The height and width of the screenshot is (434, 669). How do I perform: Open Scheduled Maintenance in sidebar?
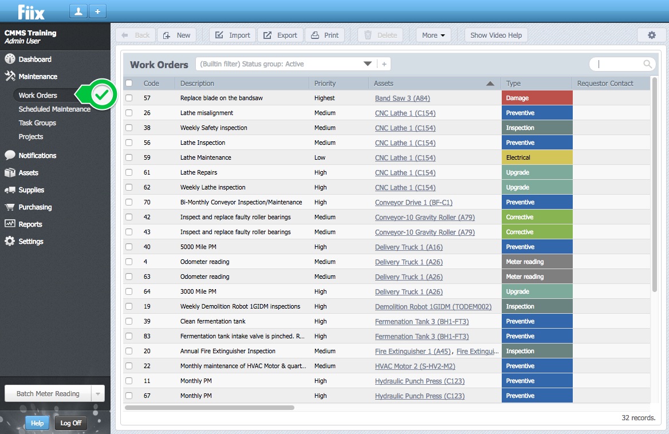coord(54,109)
